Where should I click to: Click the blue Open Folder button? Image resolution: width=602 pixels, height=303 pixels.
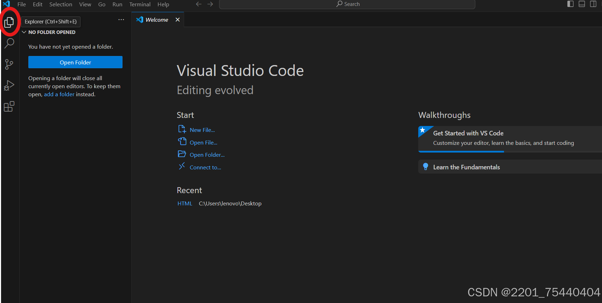(75, 62)
